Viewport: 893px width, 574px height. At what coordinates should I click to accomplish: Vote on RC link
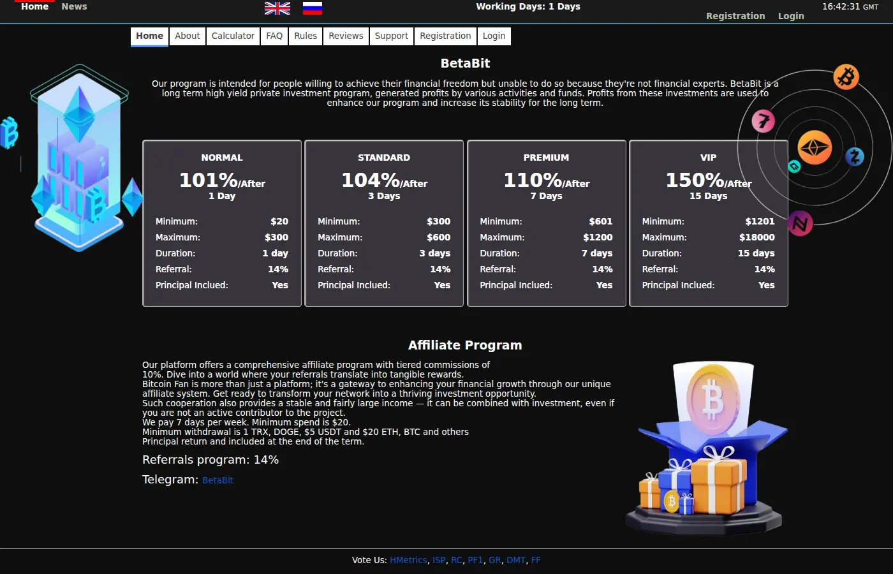457,560
